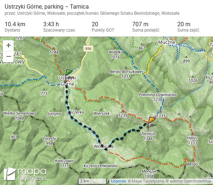Click the Berdo Borsukowe peak triangle
The height and width of the screenshot is (185, 213).
point(126,67)
